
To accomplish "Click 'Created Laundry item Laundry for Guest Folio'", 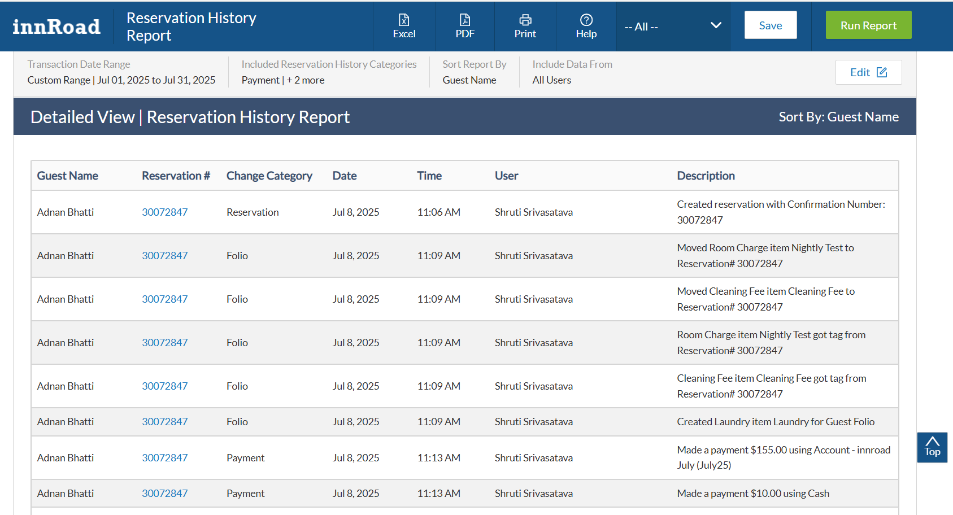I will [x=776, y=422].
